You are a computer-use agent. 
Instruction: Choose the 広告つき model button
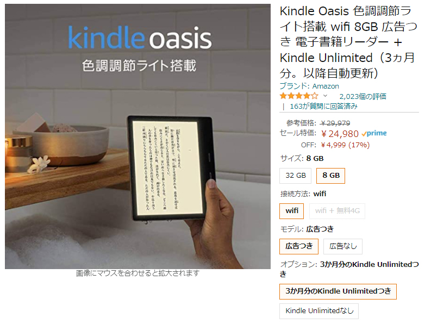click(x=299, y=246)
